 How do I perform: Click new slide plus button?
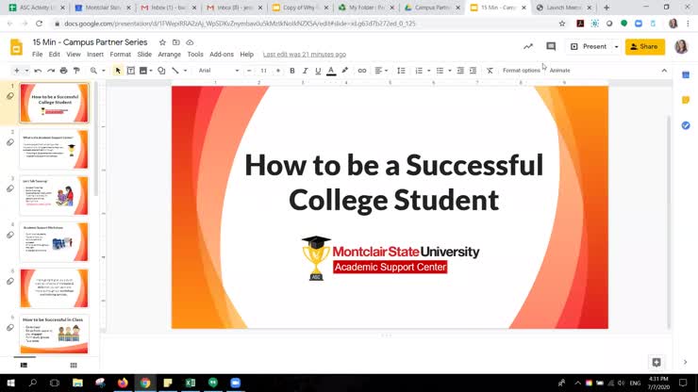16,71
